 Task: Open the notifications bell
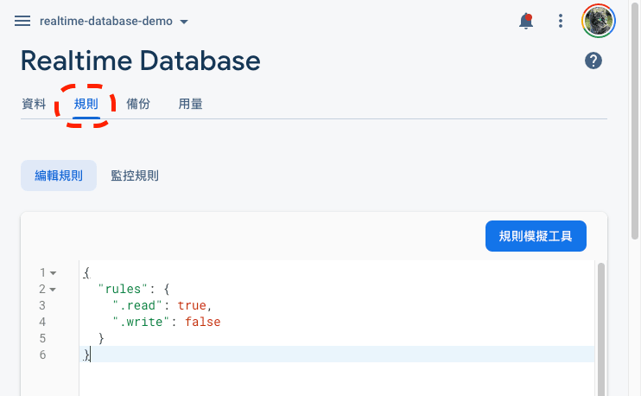coord(526,21)
